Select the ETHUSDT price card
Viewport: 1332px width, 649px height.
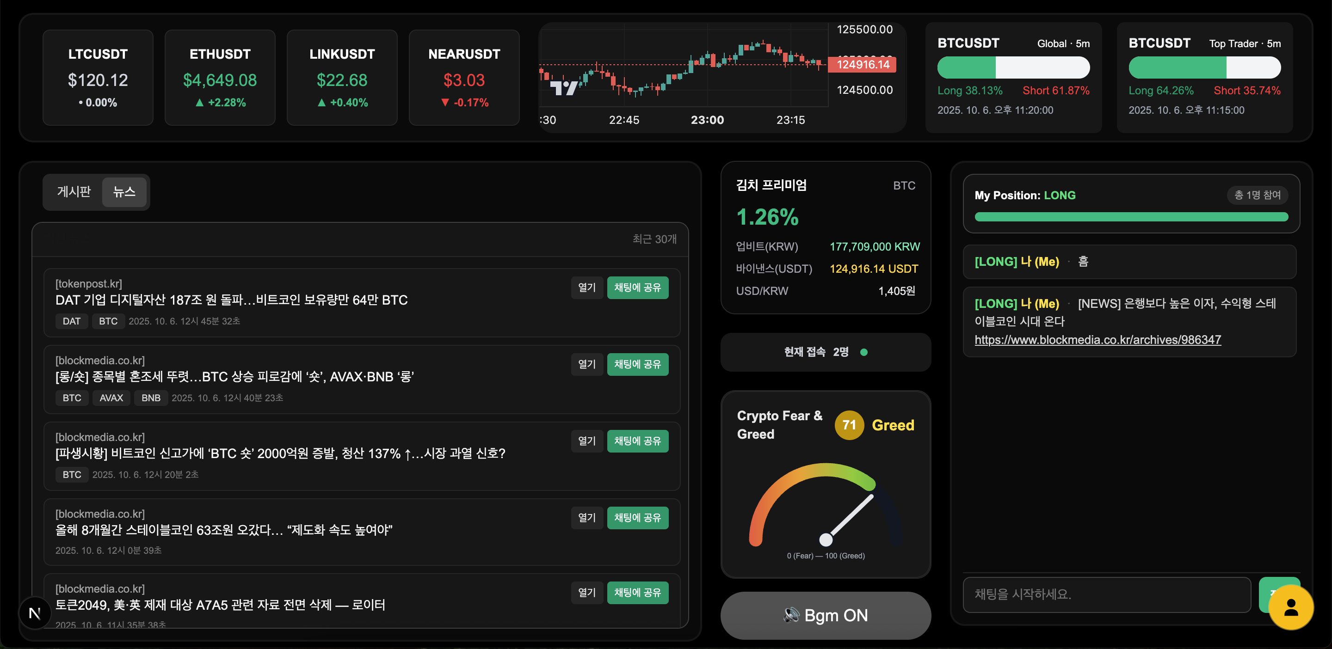pyautogui.click(x=220, y=78)
